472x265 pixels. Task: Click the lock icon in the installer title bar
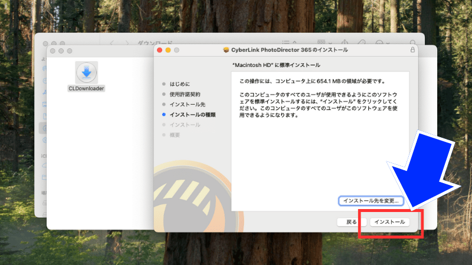412,49
